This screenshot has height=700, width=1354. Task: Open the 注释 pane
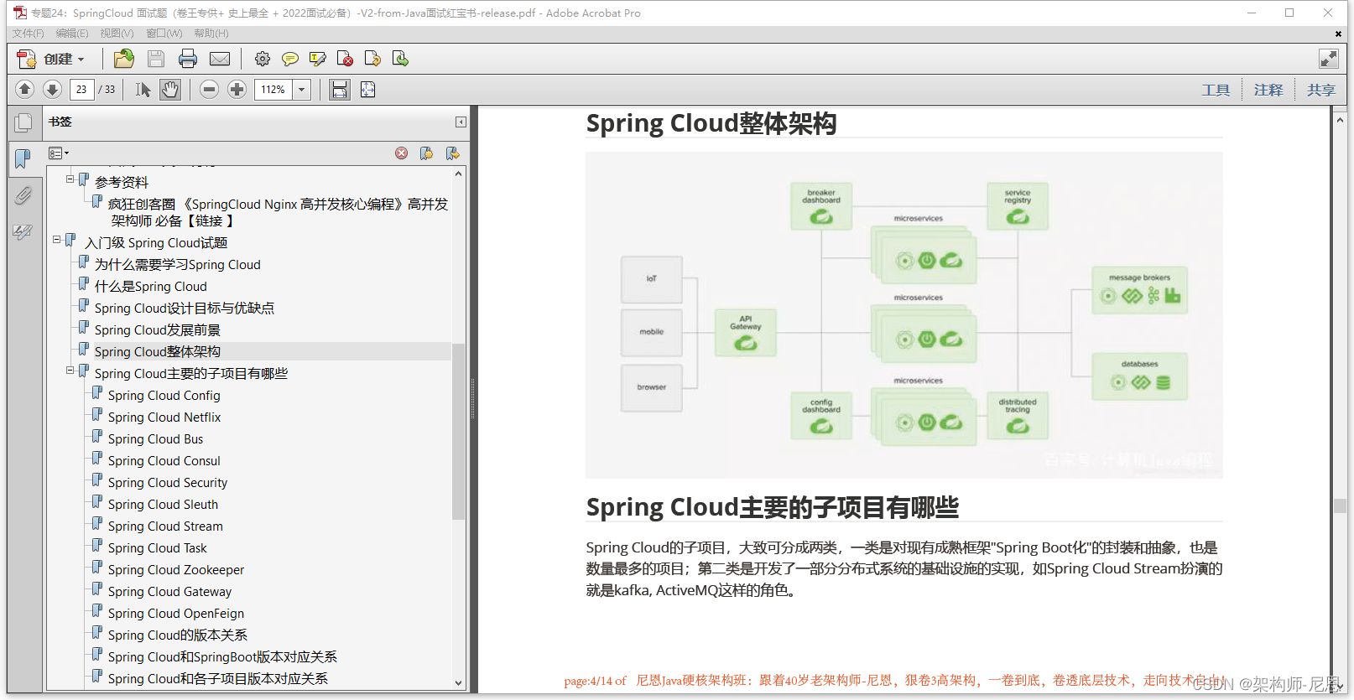[1268, 90]
